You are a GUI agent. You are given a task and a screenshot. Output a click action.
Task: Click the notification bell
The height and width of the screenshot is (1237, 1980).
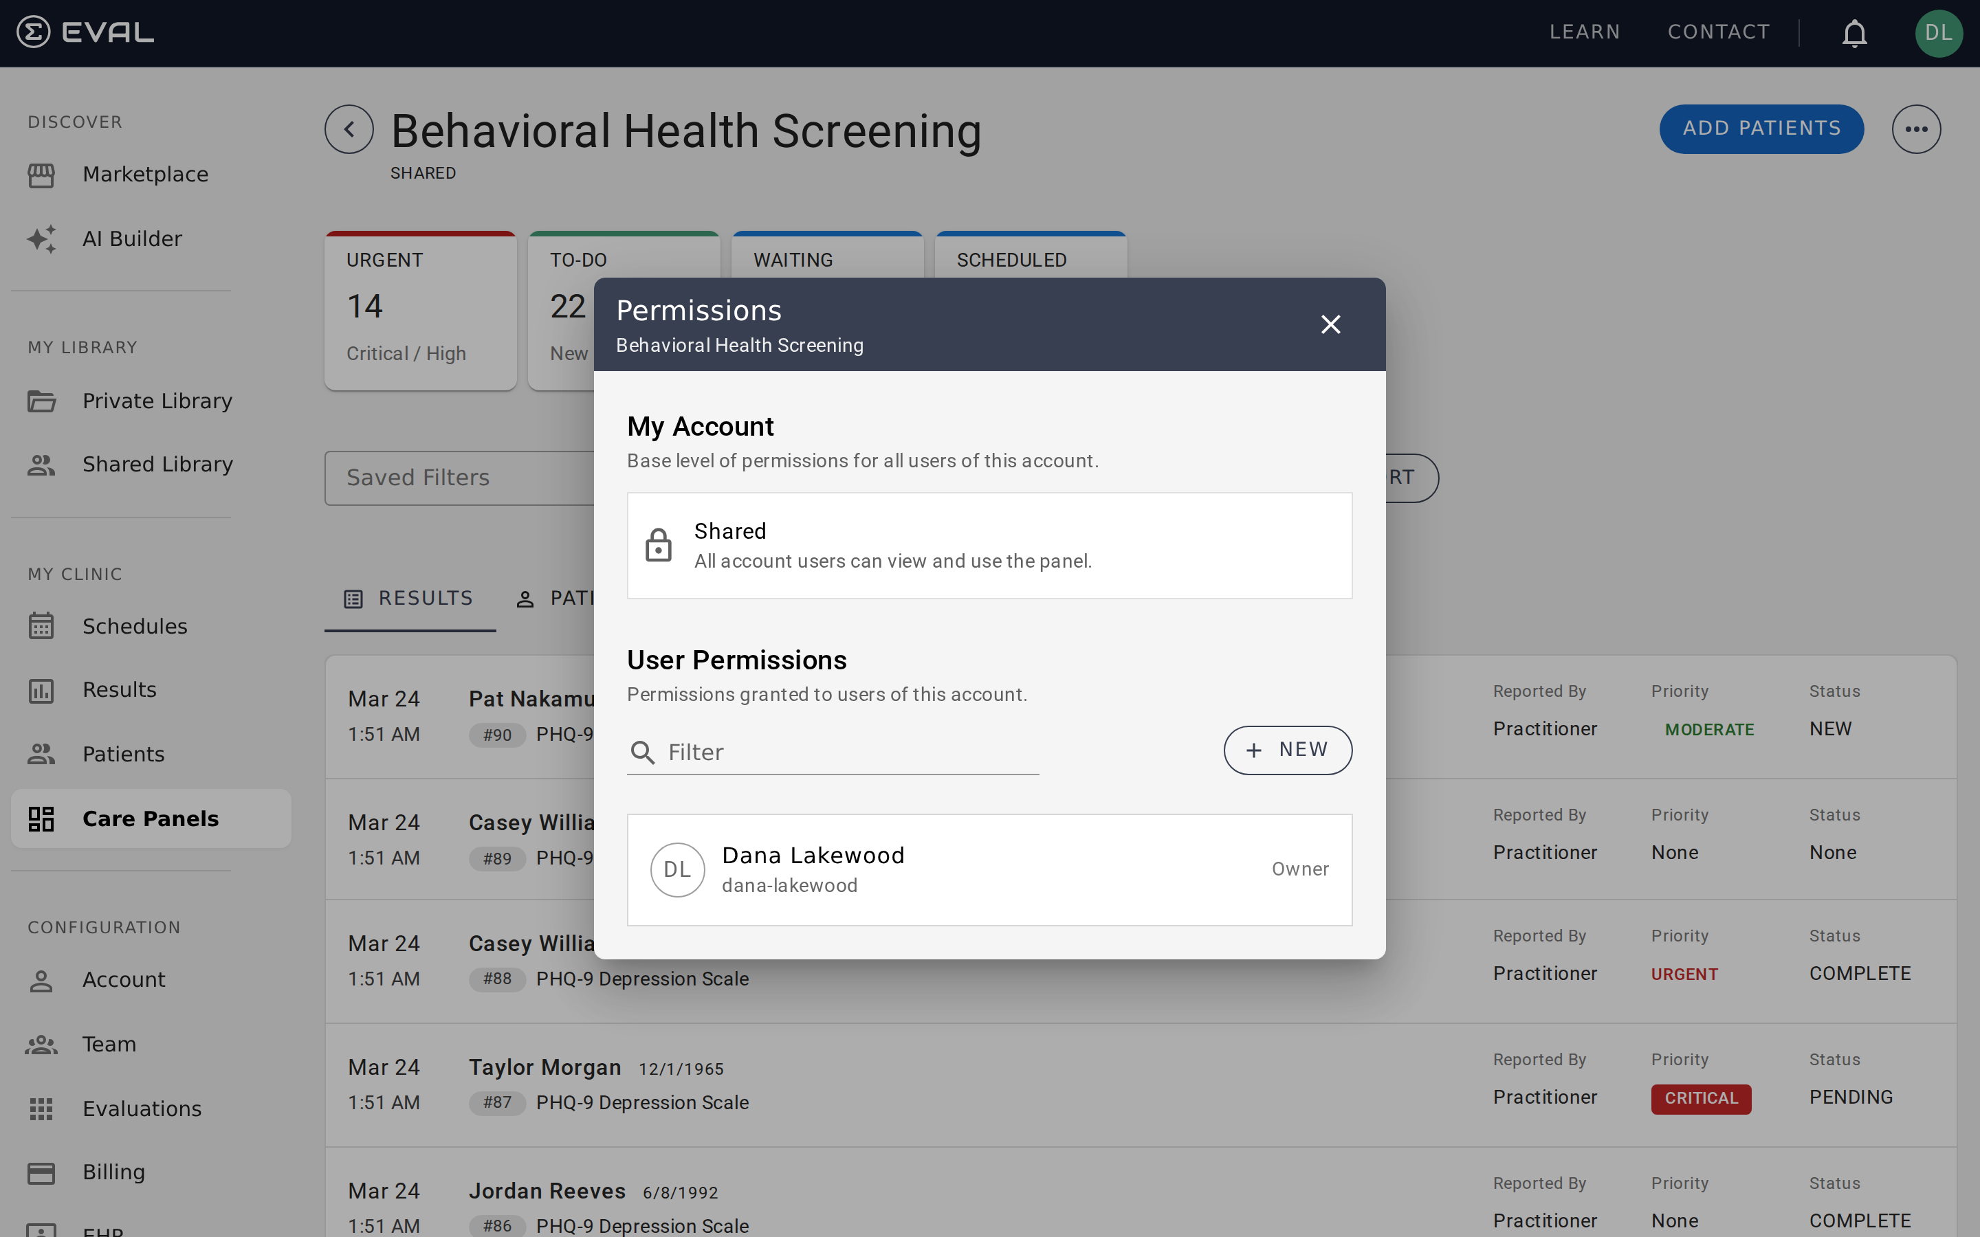(x=1854, y=33)
